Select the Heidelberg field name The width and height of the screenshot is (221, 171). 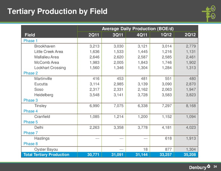click(x=44, y=95)
